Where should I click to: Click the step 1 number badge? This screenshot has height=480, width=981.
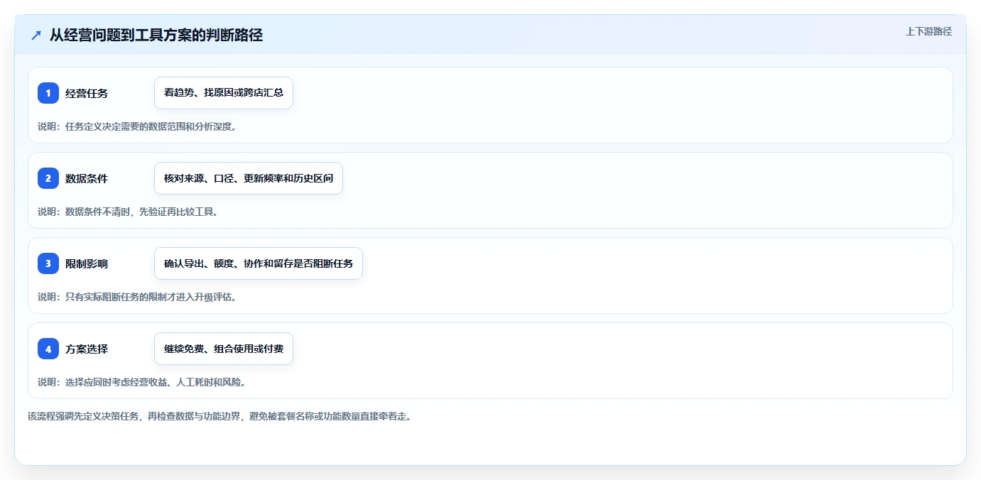tap(48, 93)
